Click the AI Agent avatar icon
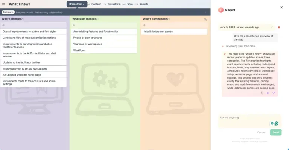This screenshot has height=150, width=289. click(221, 10)
